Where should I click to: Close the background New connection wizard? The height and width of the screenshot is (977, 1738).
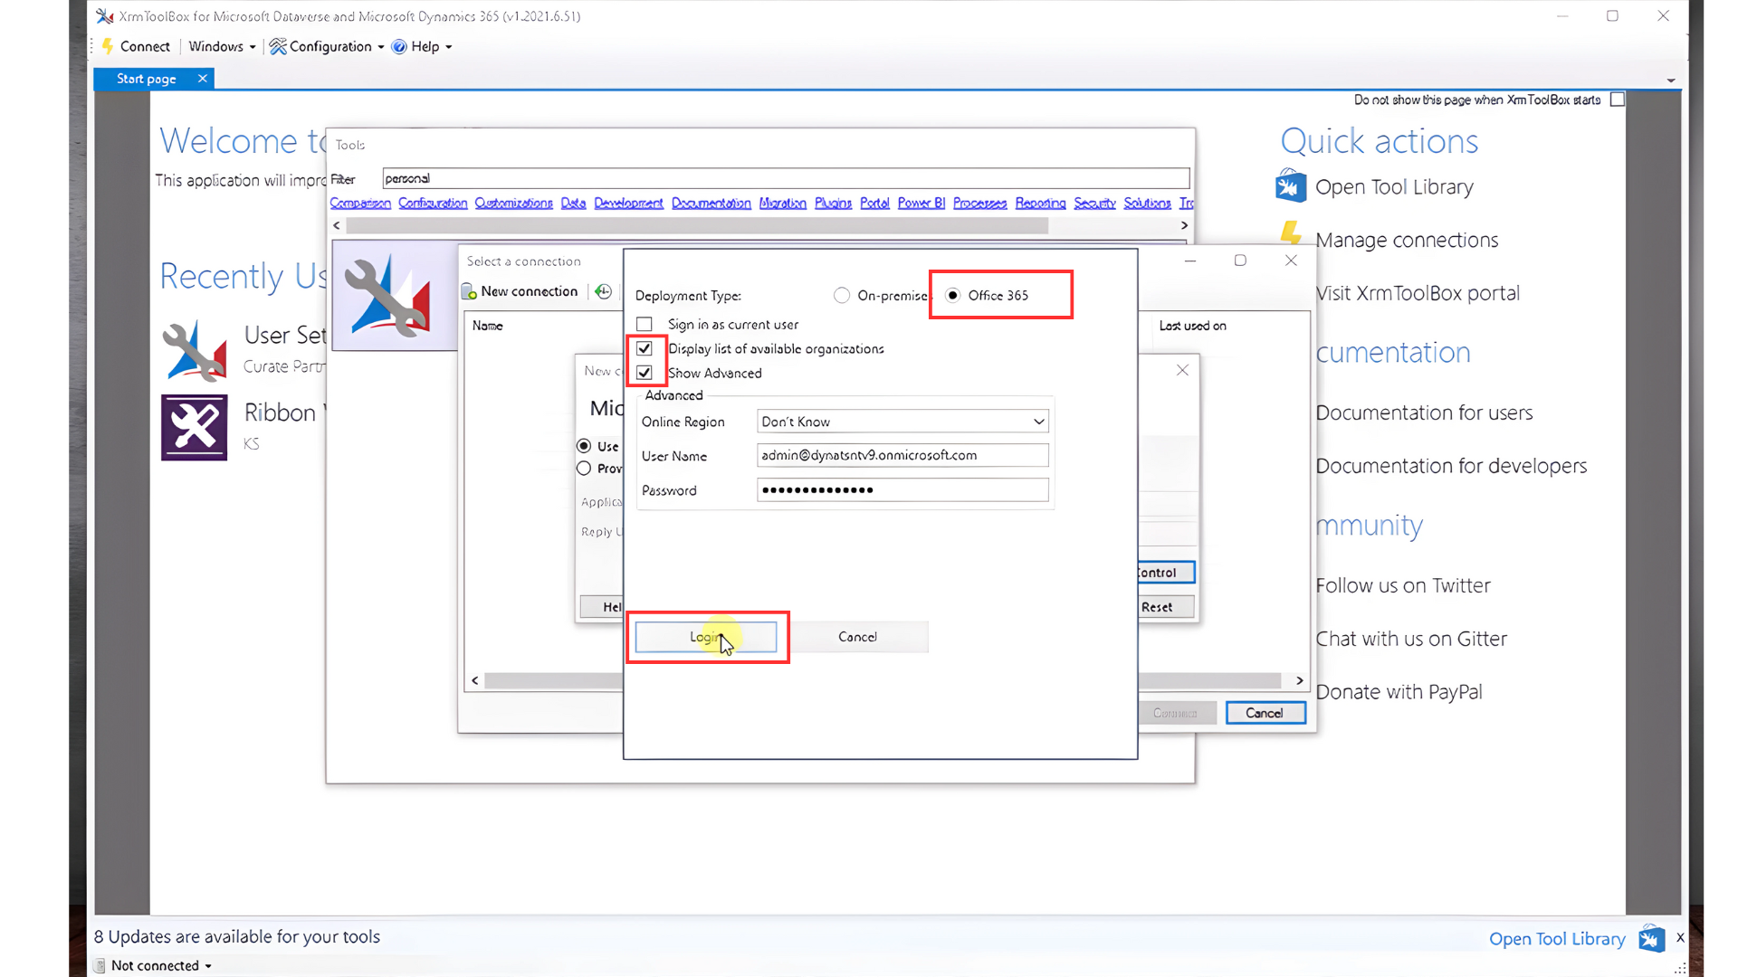1182,370
